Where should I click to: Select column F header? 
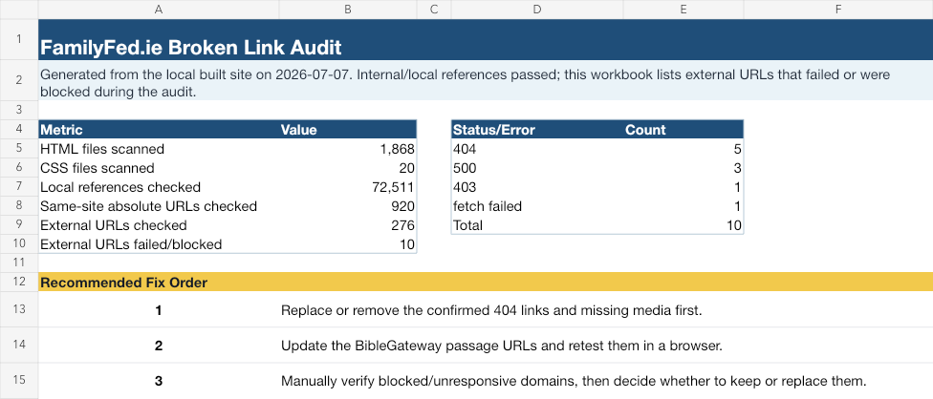click(838, 9)
